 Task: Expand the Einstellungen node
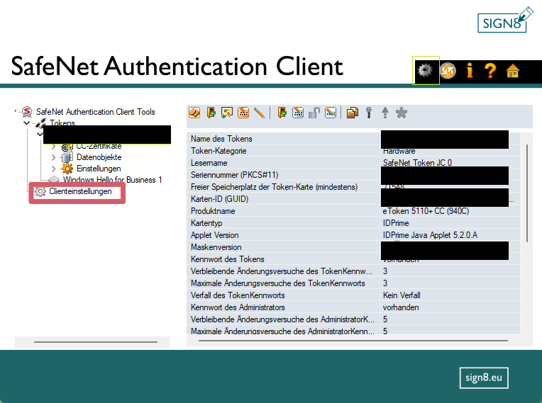54,169
